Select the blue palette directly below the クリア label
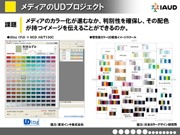Screen dimensions: 180x135 [165, 61]
